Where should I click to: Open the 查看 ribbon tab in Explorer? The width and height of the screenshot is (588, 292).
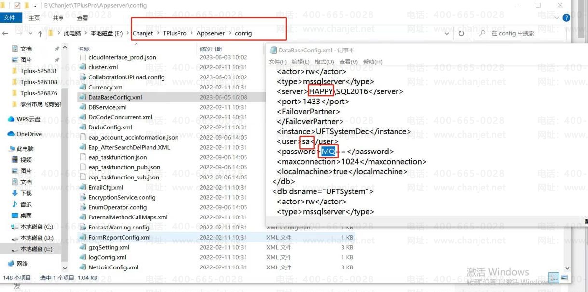(x=82, y=18)
